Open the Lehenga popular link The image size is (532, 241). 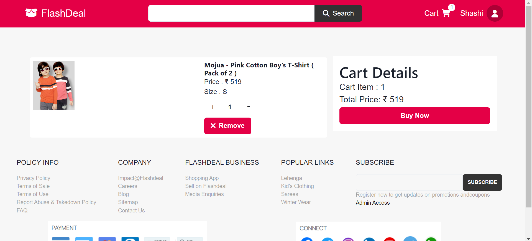point(291,178)
